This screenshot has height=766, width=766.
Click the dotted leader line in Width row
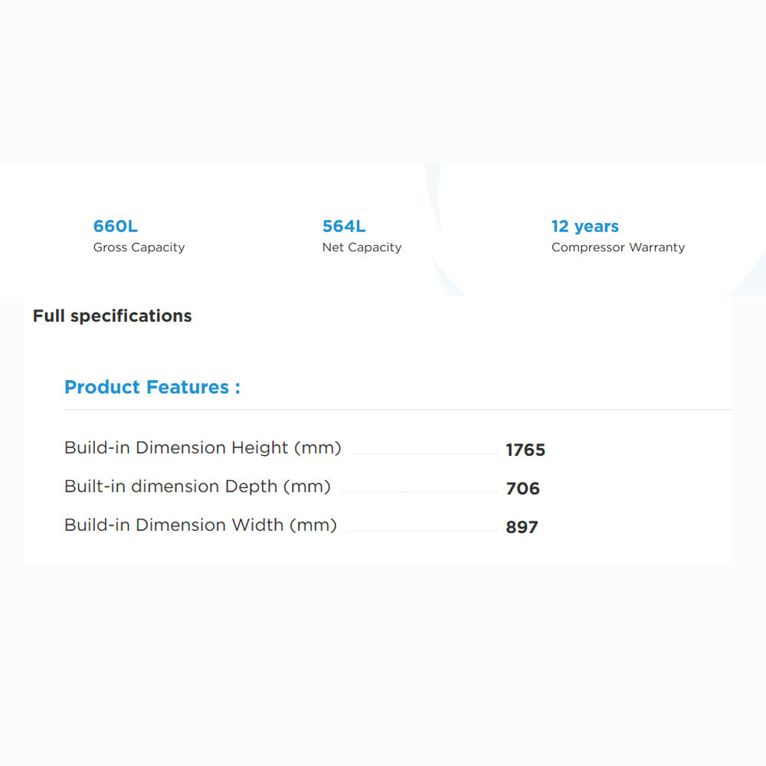(x=422, y=531)
